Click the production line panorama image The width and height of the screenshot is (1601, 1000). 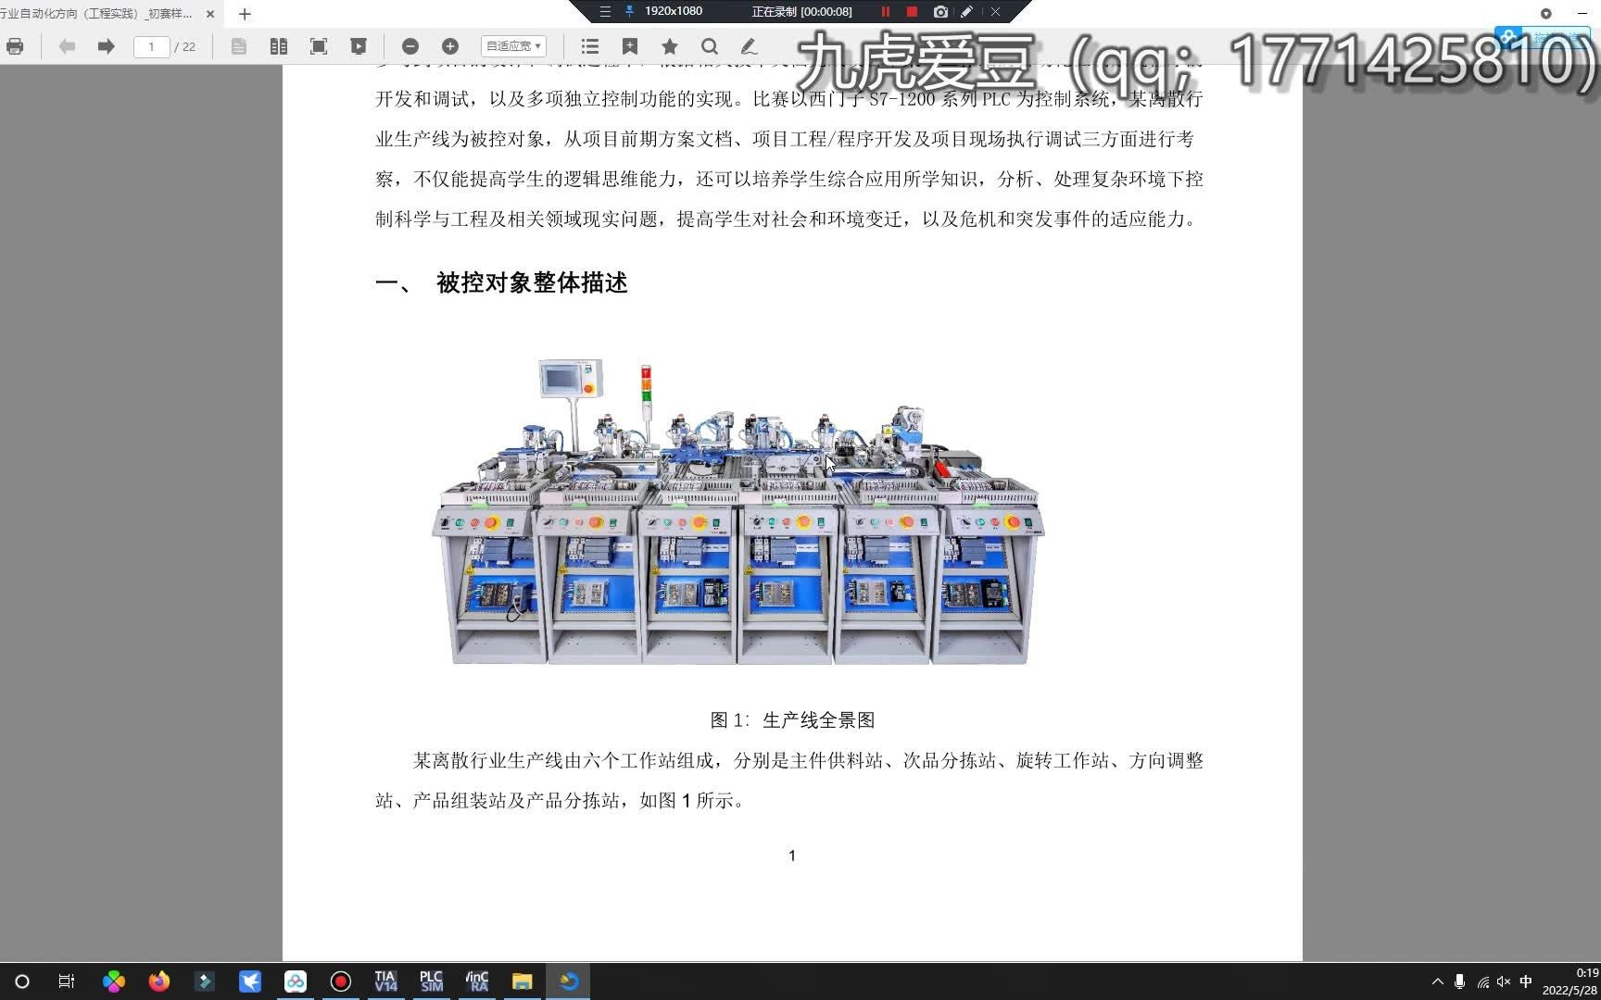click(x=738, y=511)
